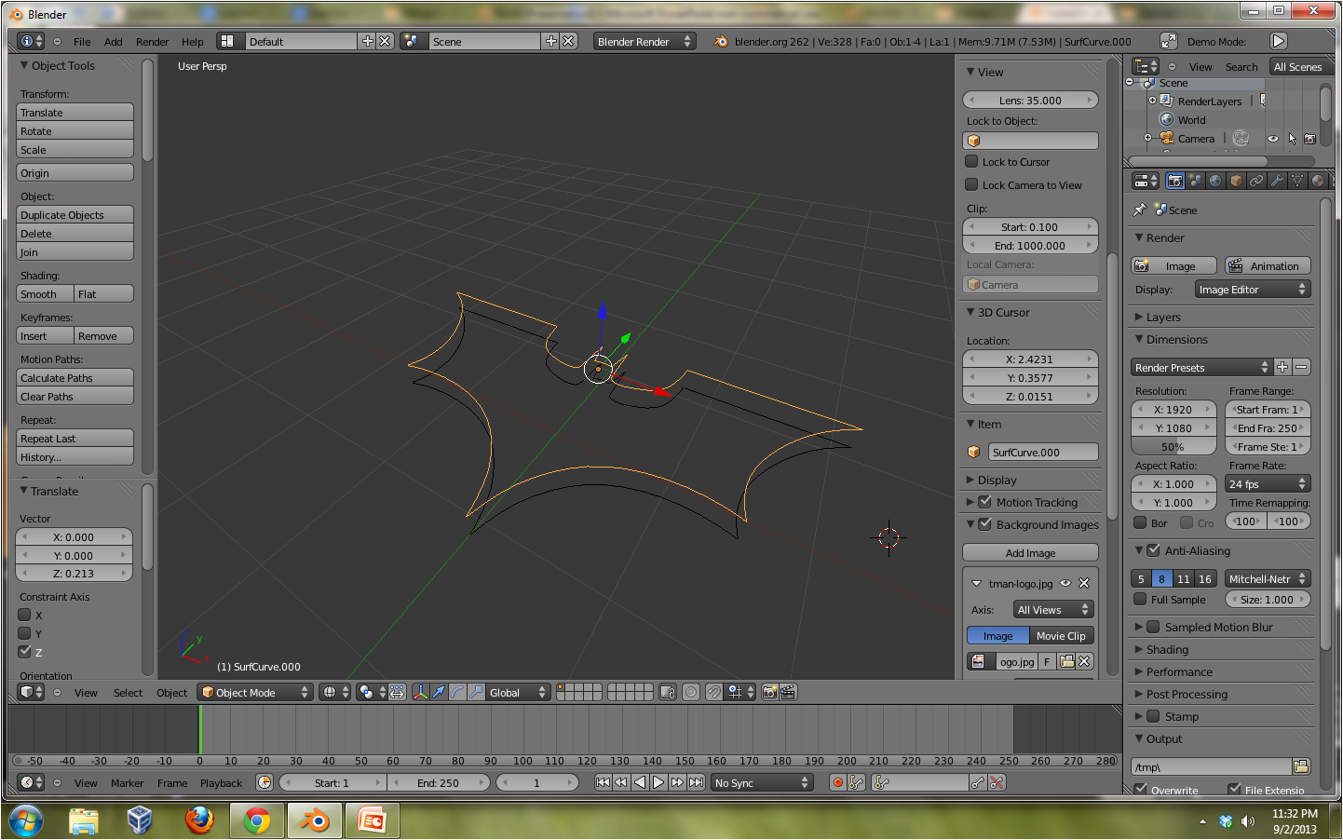Click the Add Image button
Screen dimensions: 1343x840
[x=1030, y=552]
